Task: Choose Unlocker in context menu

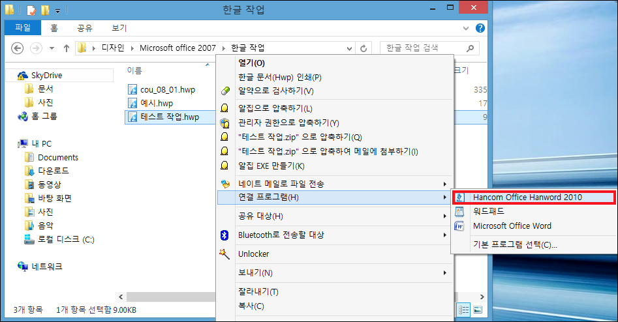Action: [x=253, y=254]
